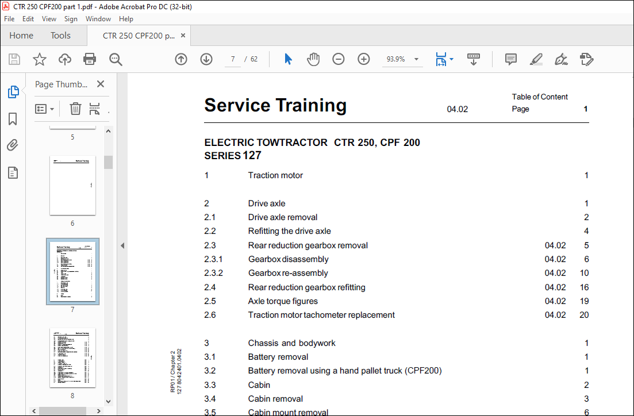634x416 pixels.
Task: Print the document using the printer icon
Action: point(89,59)
